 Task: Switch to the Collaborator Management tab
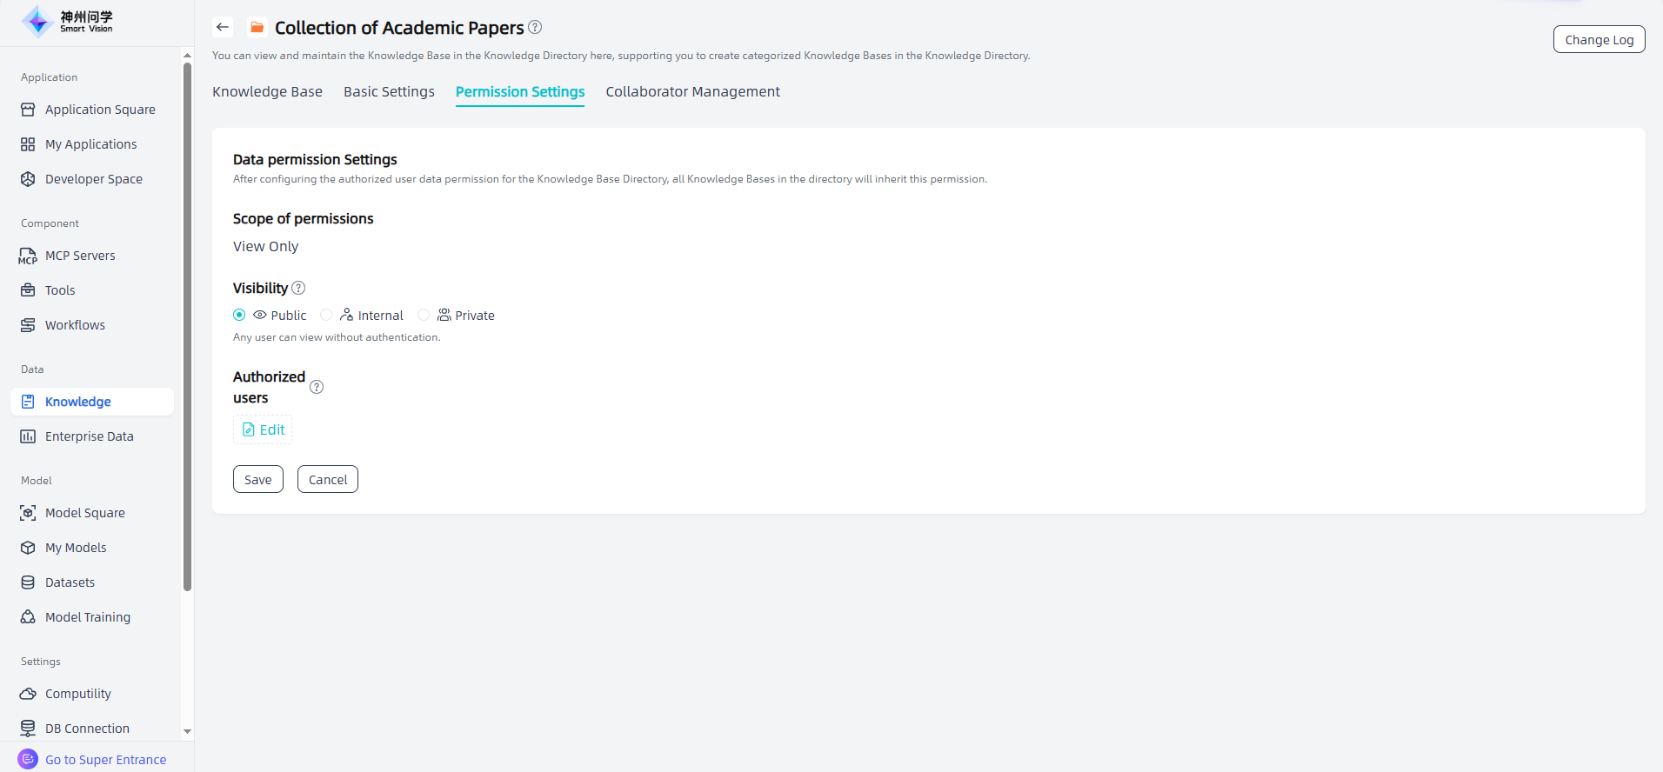pos(692,91)
